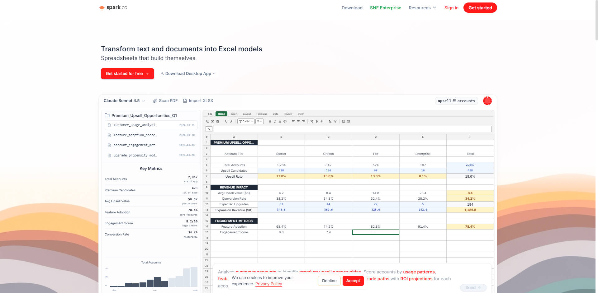Accept the cookie consent
The height and width of the screenshot is (293, 598).
pos(353,281)
